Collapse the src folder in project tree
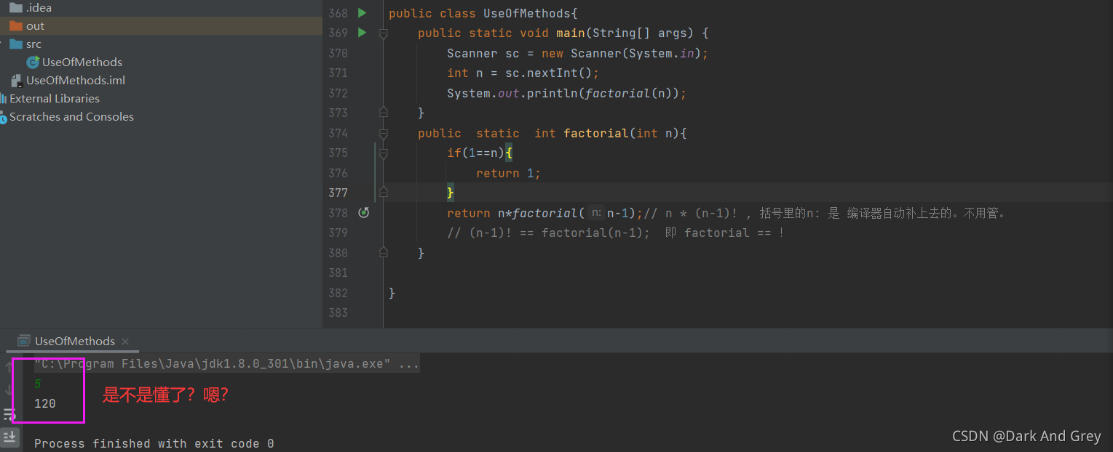The width and height of the screenshot is (1113, 452). click(x=2, y=44)
